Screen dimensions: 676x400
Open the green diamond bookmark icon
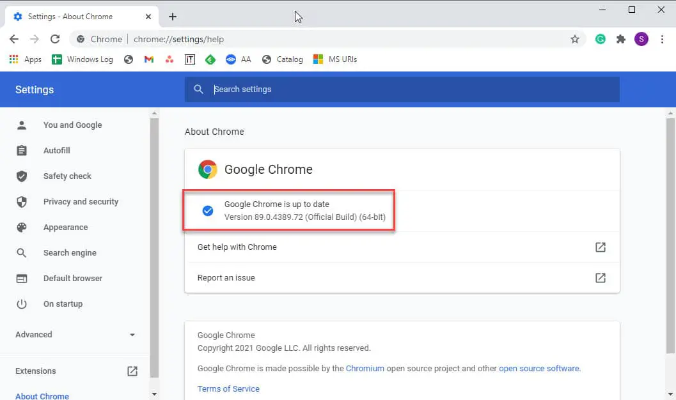pyautogui.click(x=210, y=59)
